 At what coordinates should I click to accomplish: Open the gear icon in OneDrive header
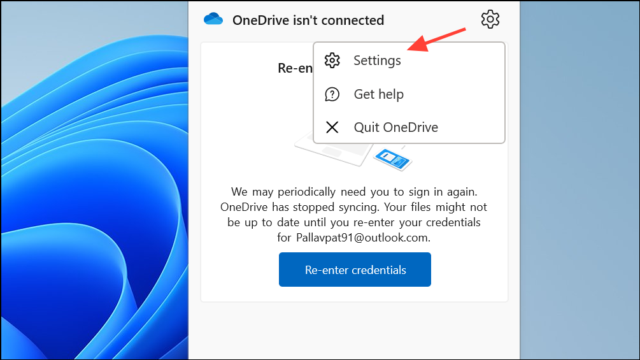[x=490, y=19]
